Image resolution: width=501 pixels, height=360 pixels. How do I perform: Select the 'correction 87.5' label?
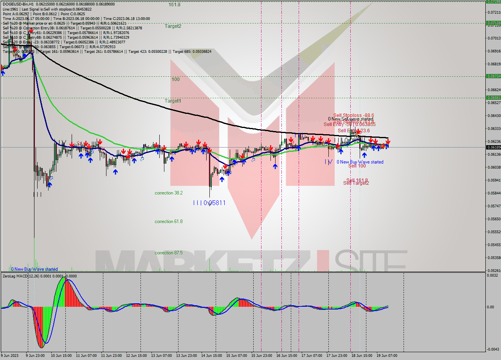pyautogui.click(x=168, y=253)
